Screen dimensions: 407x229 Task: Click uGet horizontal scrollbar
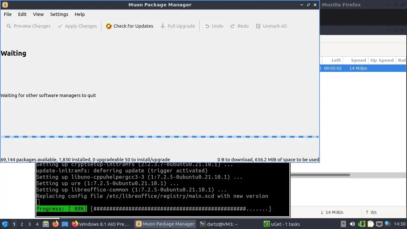pyautogui.click(x=320, y=175)
